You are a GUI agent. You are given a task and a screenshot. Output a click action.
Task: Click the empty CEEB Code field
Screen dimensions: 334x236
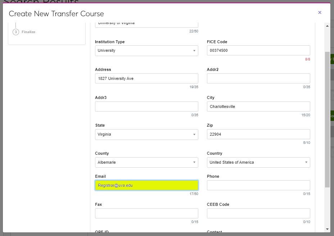click(258, 213)
